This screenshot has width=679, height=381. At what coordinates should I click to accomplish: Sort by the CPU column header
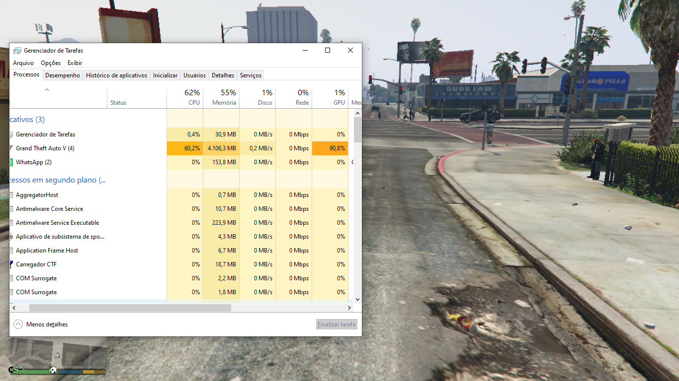185,98
